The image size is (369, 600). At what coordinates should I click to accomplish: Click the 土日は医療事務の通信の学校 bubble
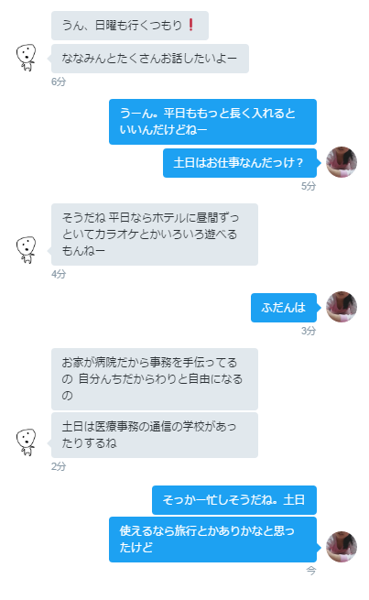point(155,435)
